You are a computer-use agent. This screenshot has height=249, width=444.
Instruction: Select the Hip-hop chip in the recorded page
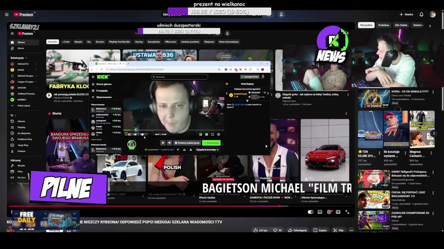(139, 42)
